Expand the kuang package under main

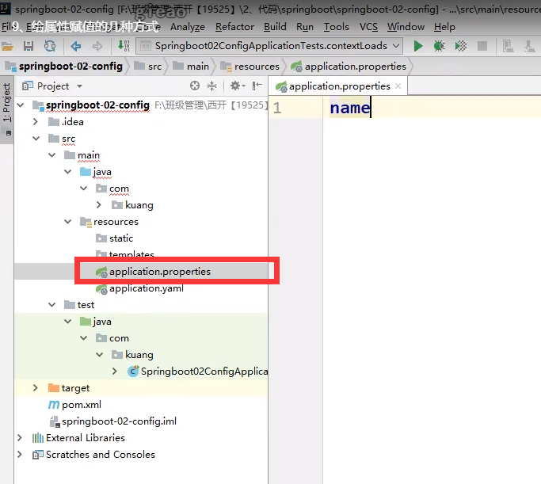tap(99, 205)
